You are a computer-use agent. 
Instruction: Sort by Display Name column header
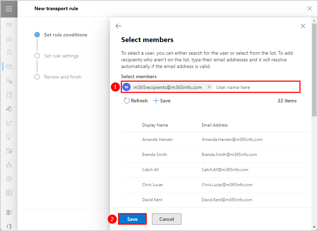pos(155,125)
